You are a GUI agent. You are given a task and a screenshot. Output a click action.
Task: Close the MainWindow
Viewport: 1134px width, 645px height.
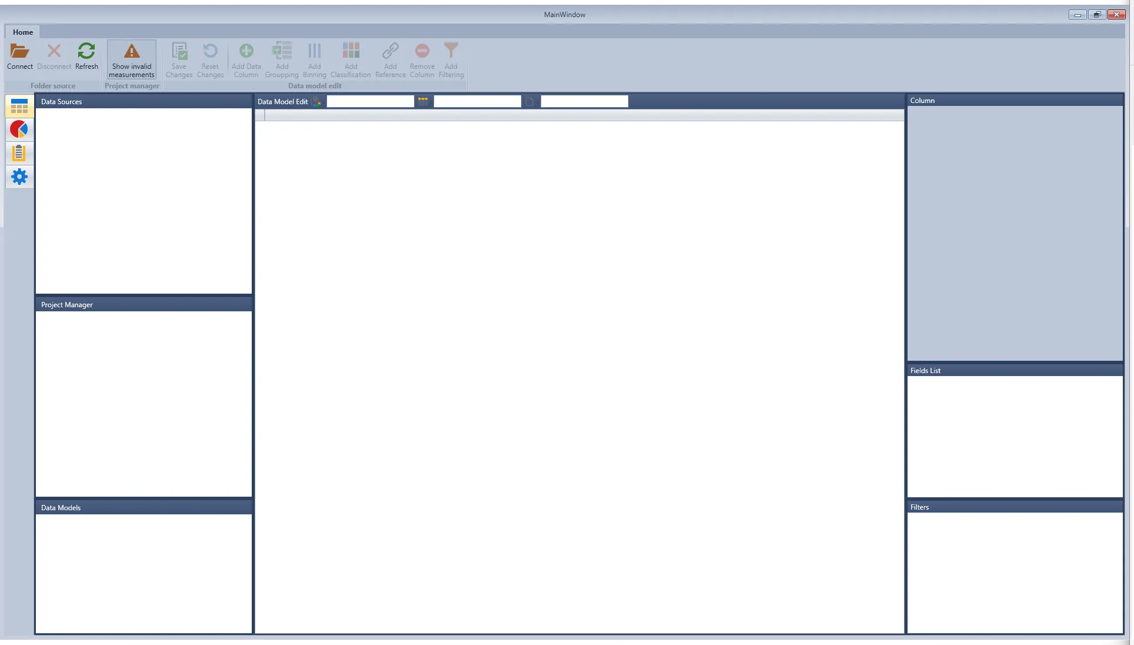click(1116, 15)
